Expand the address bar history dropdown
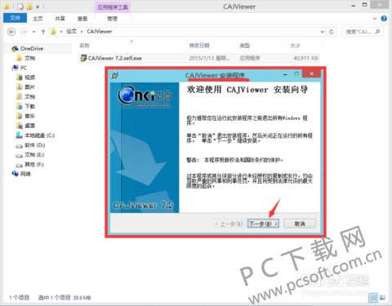 click(323, 32)
